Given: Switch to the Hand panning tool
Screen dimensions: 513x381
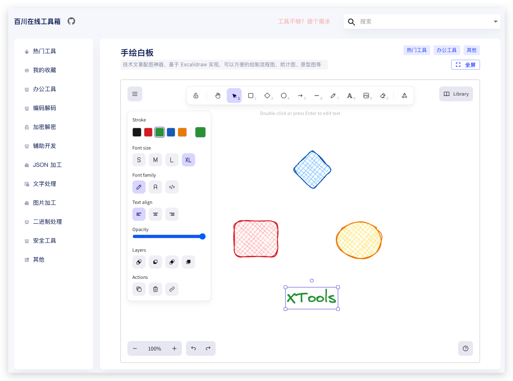Looking at the screenshot, I should tap(217, 95).
